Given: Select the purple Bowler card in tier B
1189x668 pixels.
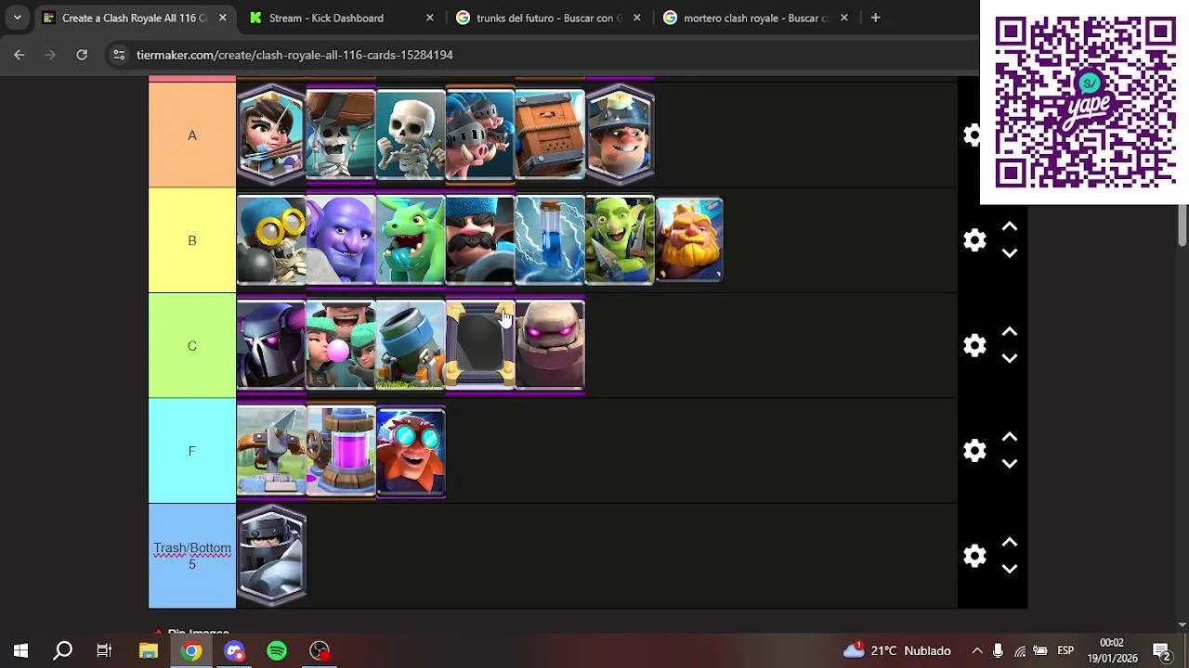Looking at the screenshot, I should click(341, 240).
